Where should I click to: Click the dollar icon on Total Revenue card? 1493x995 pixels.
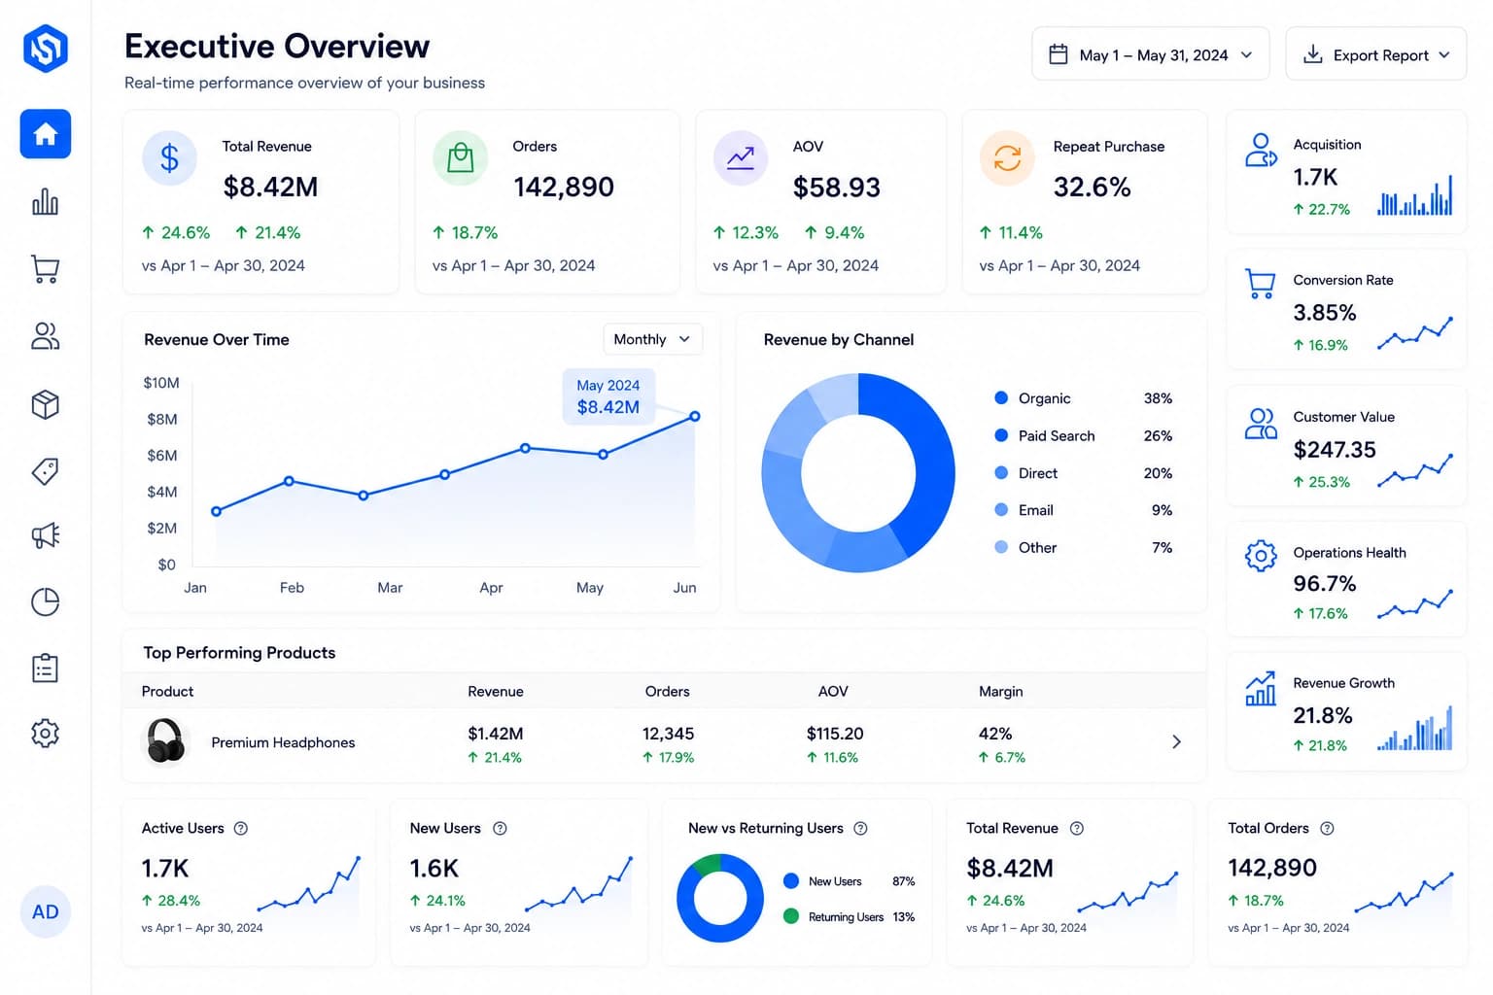tap(169, 157)
